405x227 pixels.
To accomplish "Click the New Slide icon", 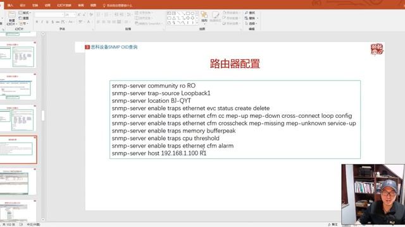I will tap(11, 15).
